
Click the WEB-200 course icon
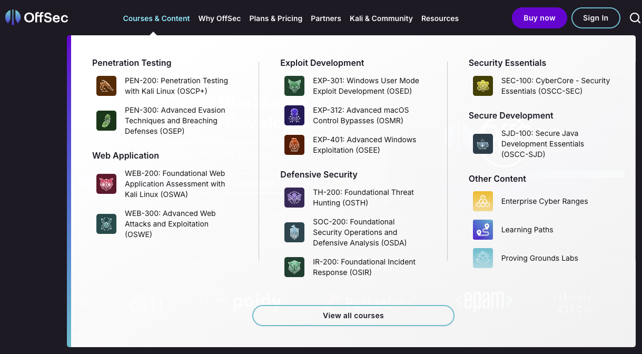(106, 184)
